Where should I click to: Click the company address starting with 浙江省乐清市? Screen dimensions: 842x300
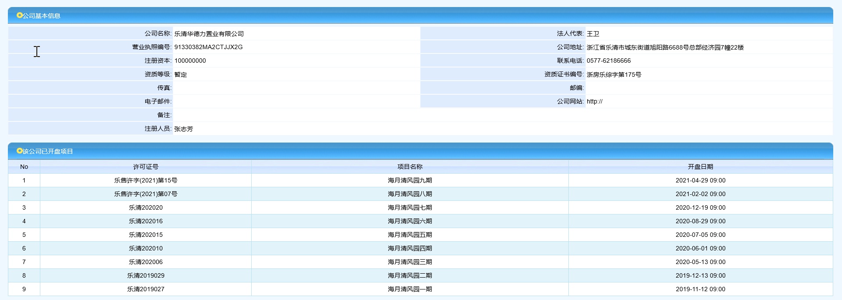point(665,47)
